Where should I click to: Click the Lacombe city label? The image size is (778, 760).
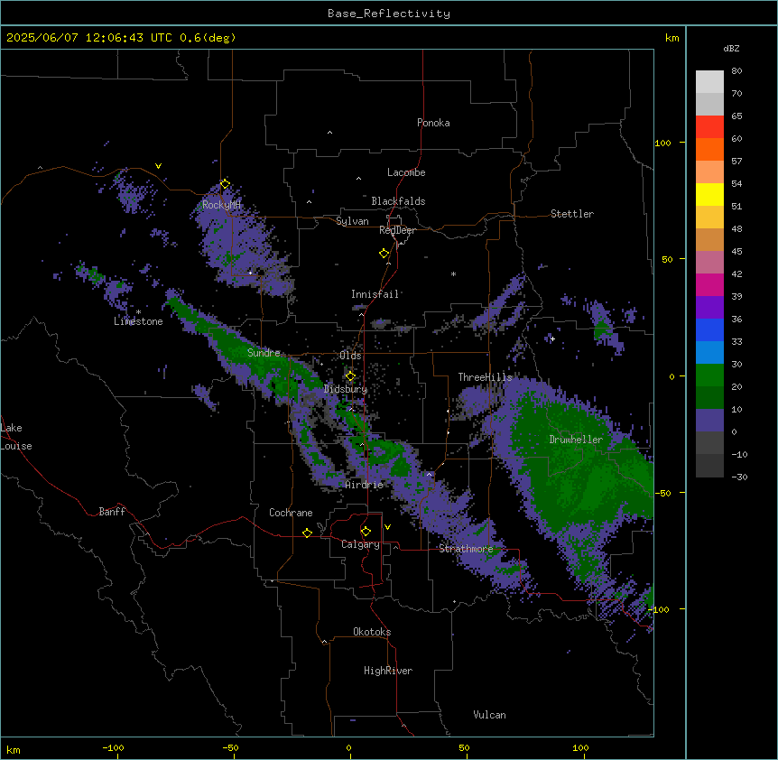[406, 172]
